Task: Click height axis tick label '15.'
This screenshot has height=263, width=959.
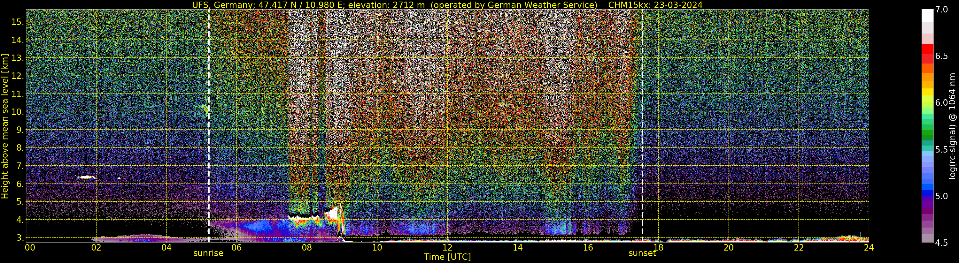Action: click(x=18, y=22)
